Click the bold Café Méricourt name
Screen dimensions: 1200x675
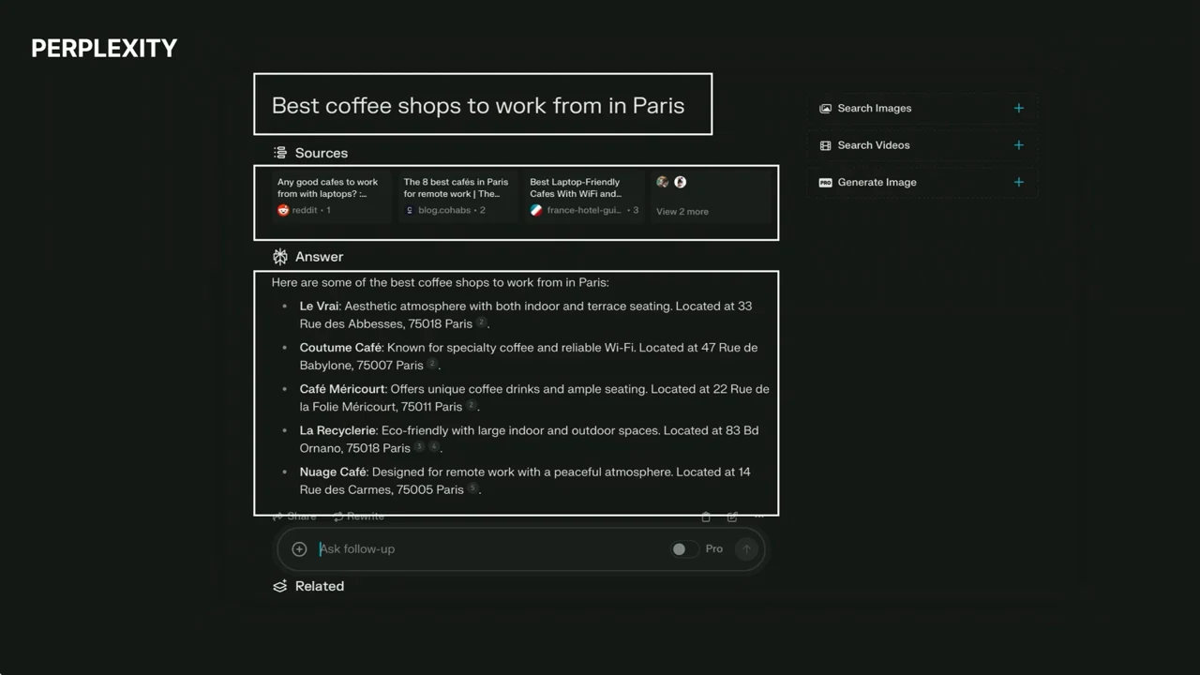tap(342, 389)
